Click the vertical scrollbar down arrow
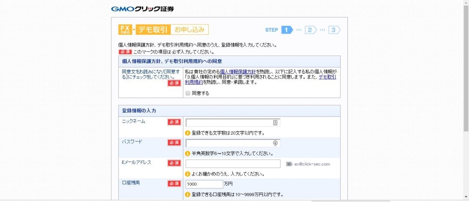Viewport: 469px width, 202px height. click(x=466, y=197)
